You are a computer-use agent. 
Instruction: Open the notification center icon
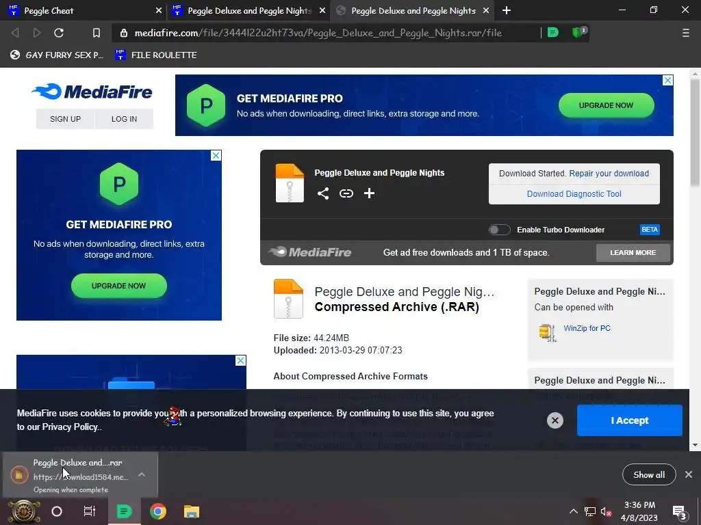tap(680, 513)
